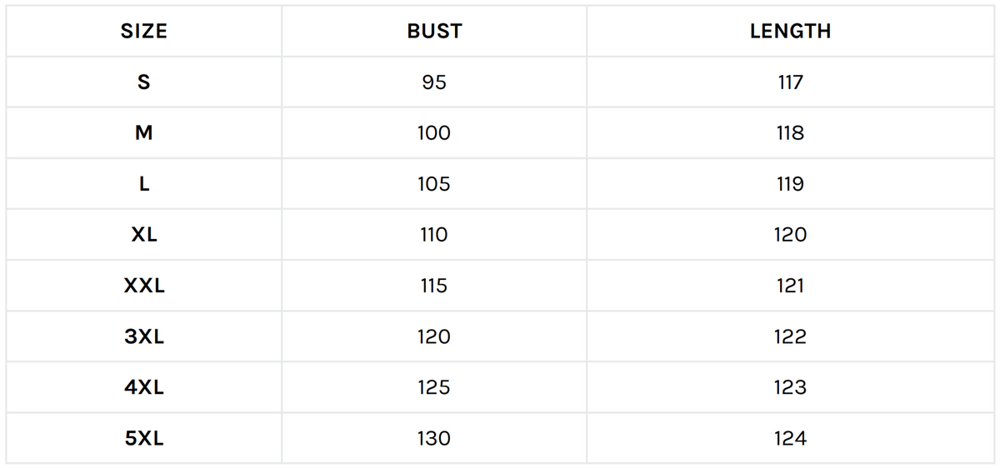Viewport: 1000px width, 468px height.
Task: Click the XXL size label
Action: tap(144, 286)
